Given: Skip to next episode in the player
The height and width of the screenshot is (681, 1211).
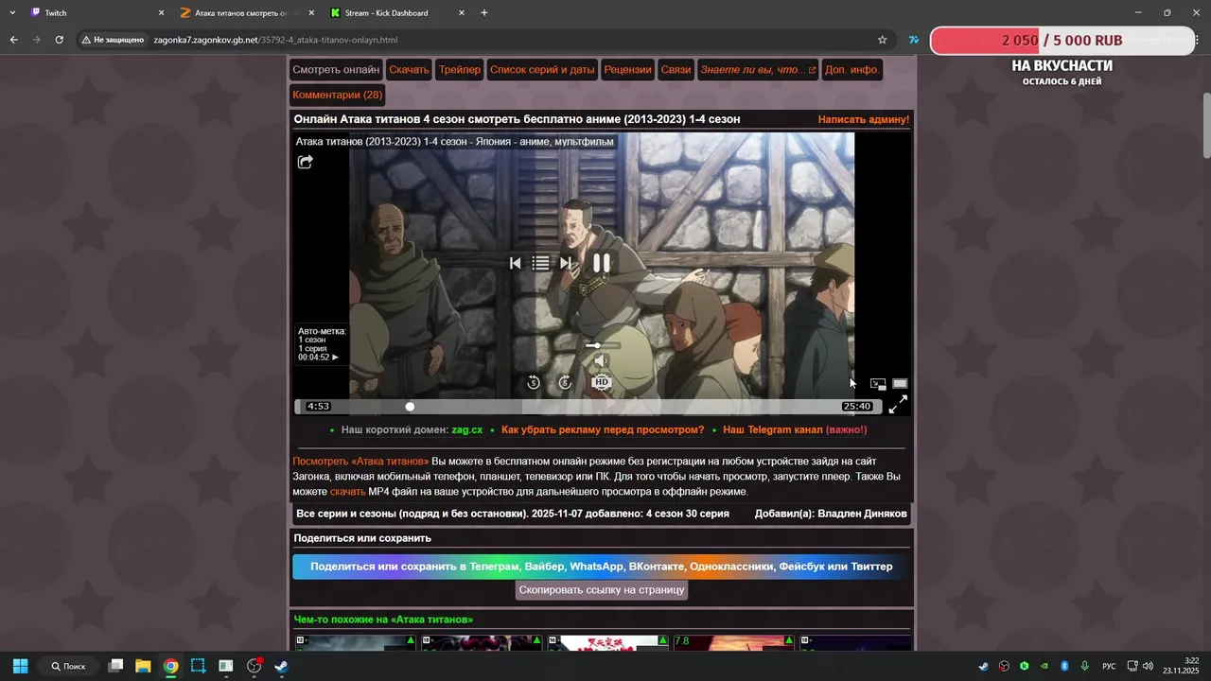Looking at the screenshot, I should [566, 263].
